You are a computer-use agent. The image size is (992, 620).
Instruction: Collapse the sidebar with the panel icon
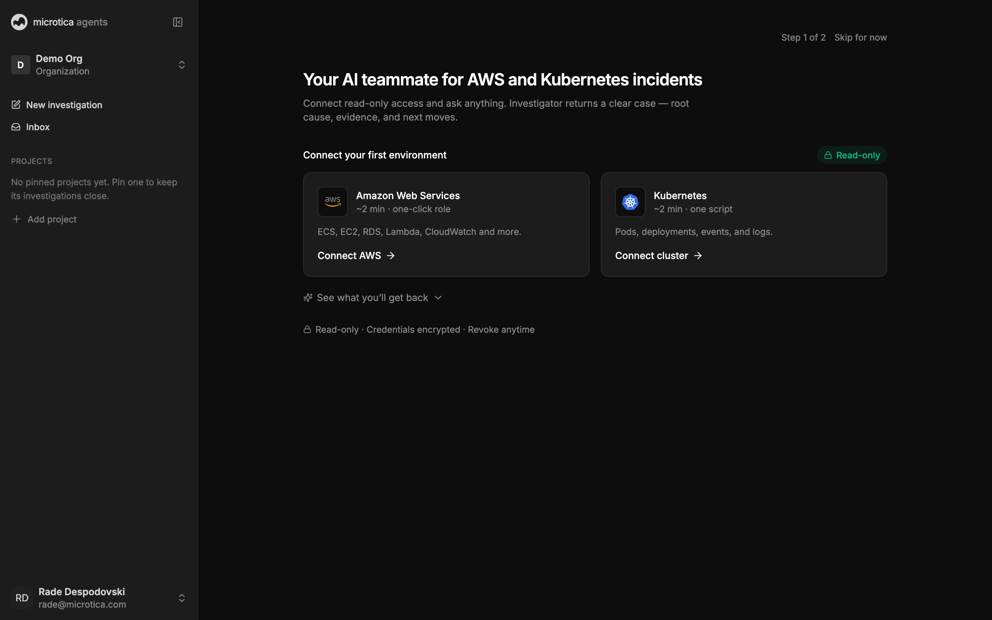177,22
